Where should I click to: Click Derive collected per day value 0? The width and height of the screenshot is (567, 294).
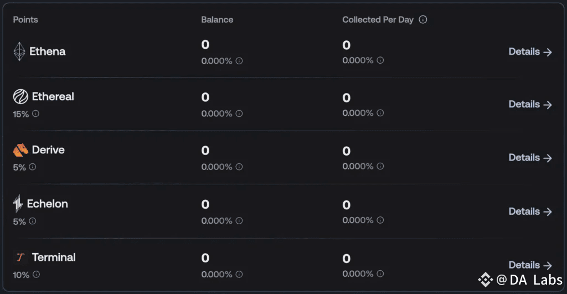click(347, 151)
